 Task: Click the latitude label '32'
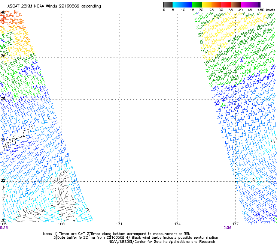(3, 181)
